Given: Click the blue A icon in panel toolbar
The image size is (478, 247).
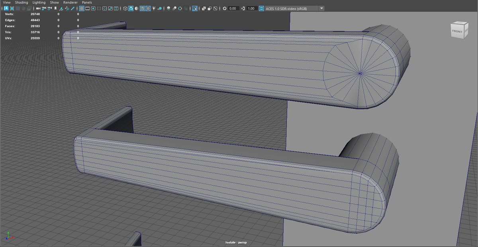Looking at the screenshot, I should (x=6, y=8).
